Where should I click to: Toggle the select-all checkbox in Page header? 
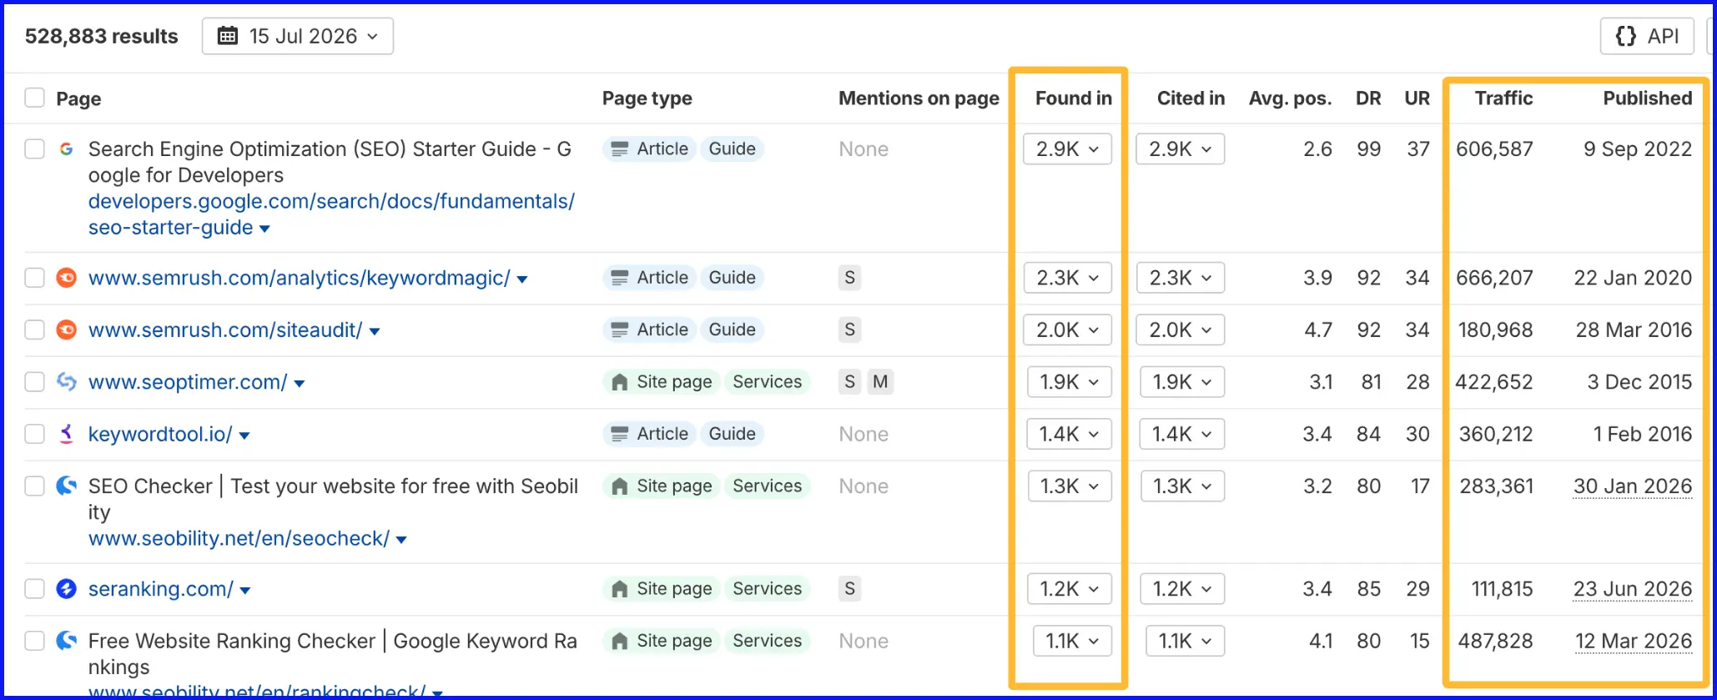34,98
